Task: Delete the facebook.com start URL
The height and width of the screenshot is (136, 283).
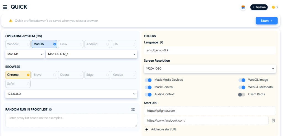Action: point(273,121)
